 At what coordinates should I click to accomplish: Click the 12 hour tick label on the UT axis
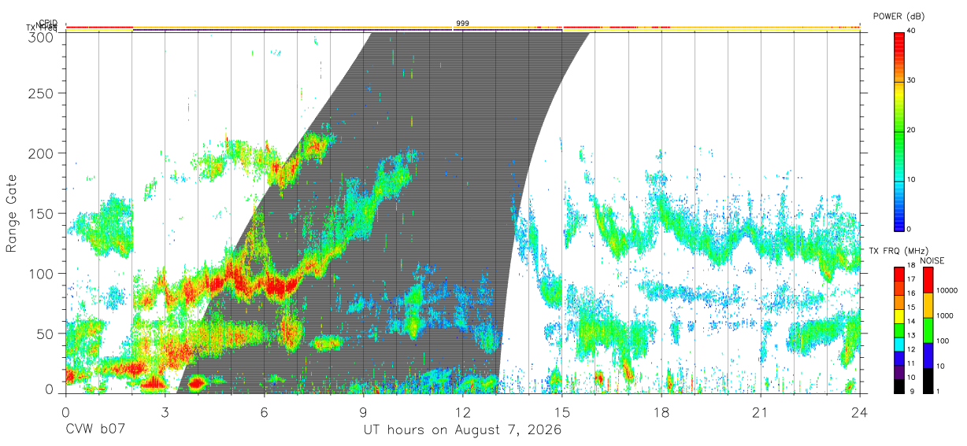tap(462, 412)
